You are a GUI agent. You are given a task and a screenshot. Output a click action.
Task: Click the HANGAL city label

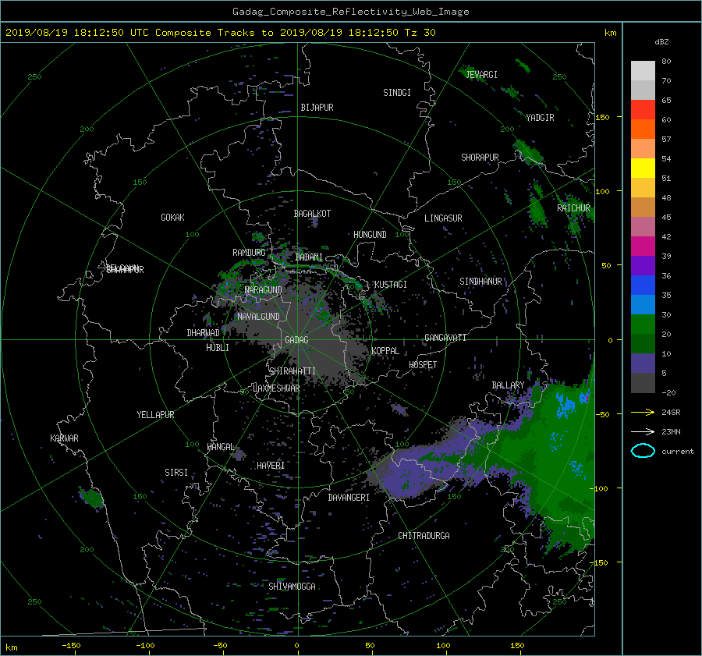pos(221,447)
